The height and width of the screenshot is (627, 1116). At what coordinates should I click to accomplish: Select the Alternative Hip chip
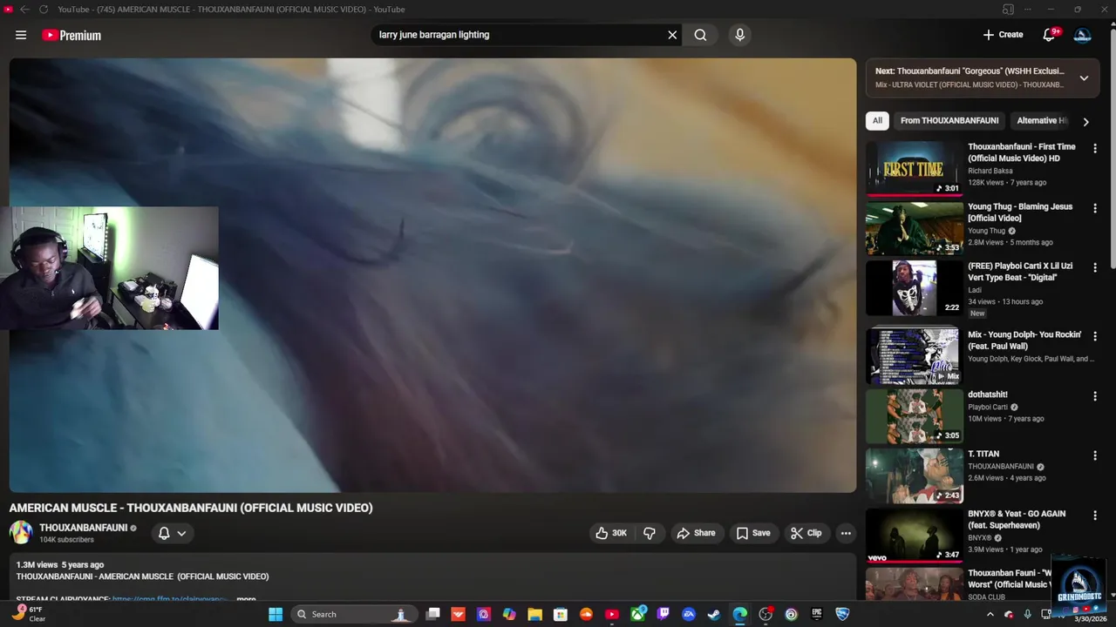(x=1041, y=120)
